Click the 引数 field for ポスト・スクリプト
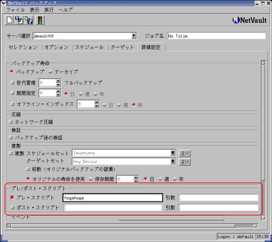The width and height of the screenshot is (272, 242). 218,208
